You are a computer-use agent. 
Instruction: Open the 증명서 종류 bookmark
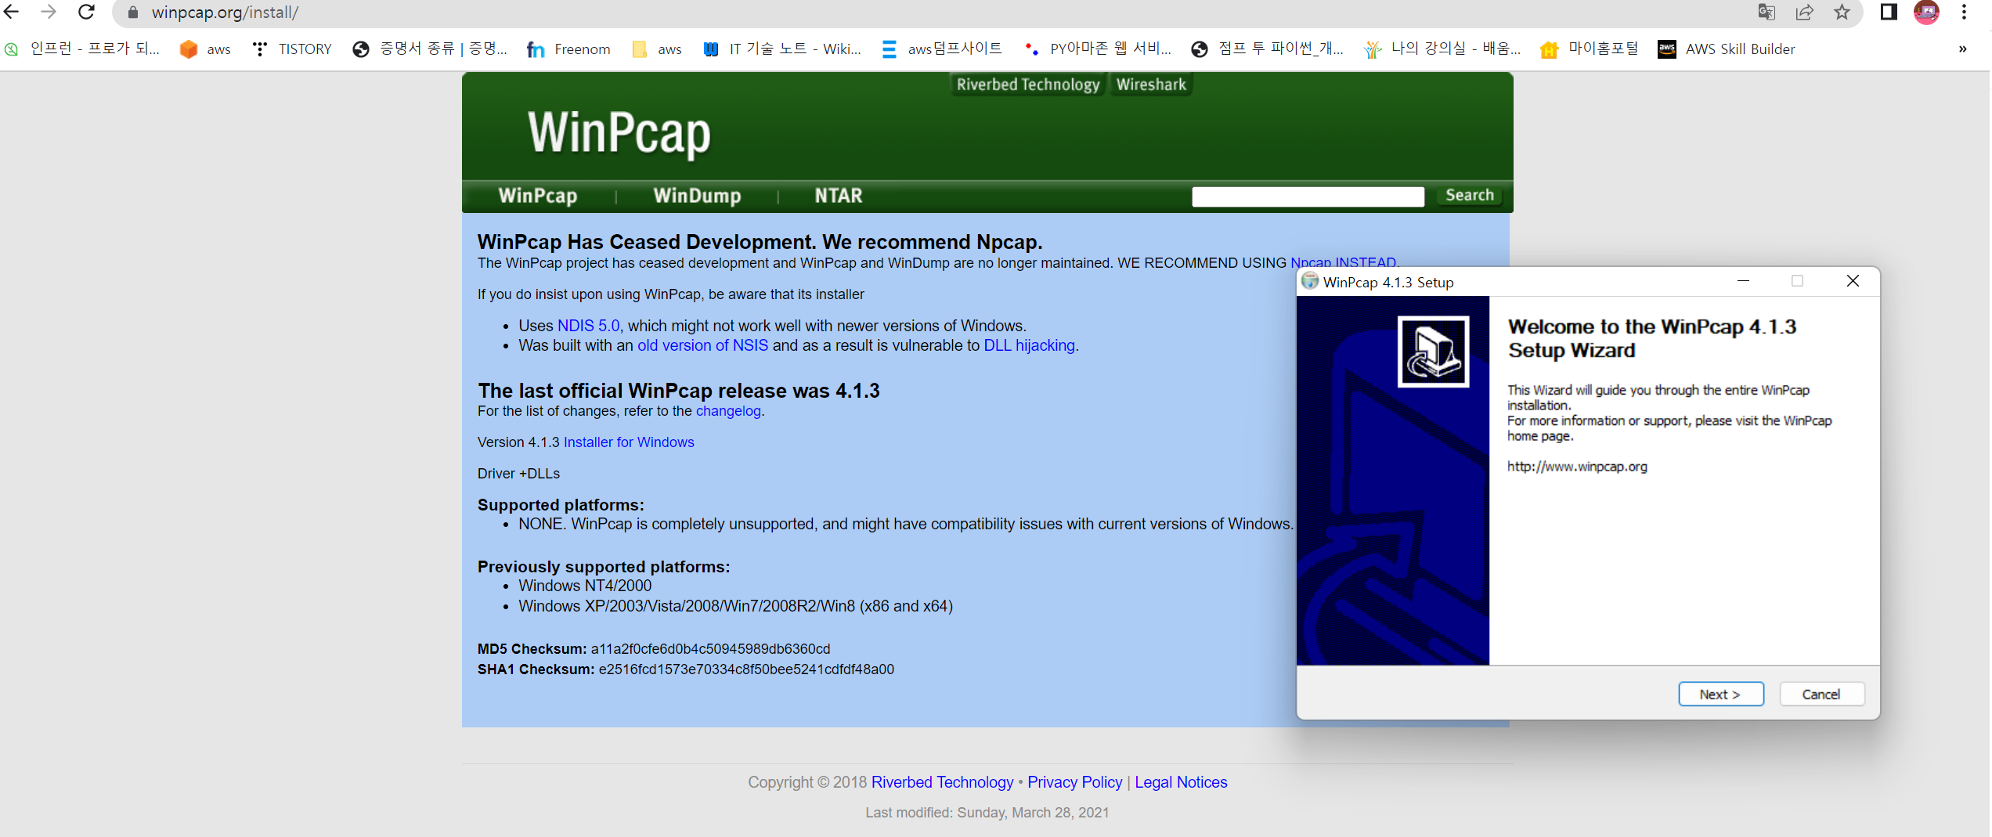point(430,49)
